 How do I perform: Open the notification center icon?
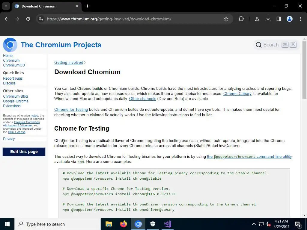[297, 224]
